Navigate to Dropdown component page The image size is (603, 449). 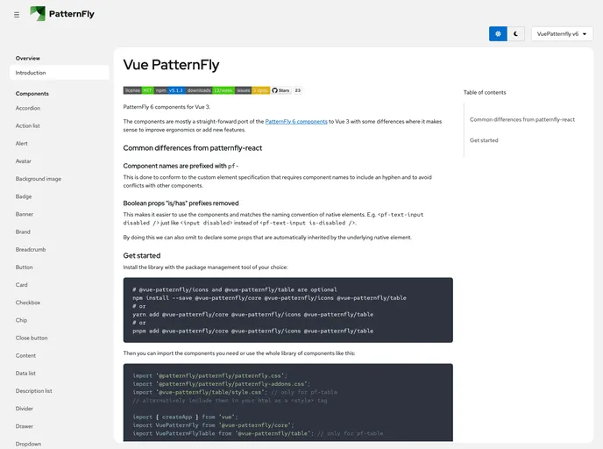point(28,445)
